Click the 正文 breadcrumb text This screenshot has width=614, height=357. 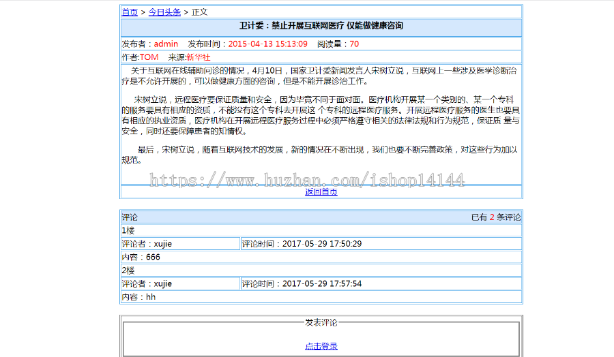199,12
